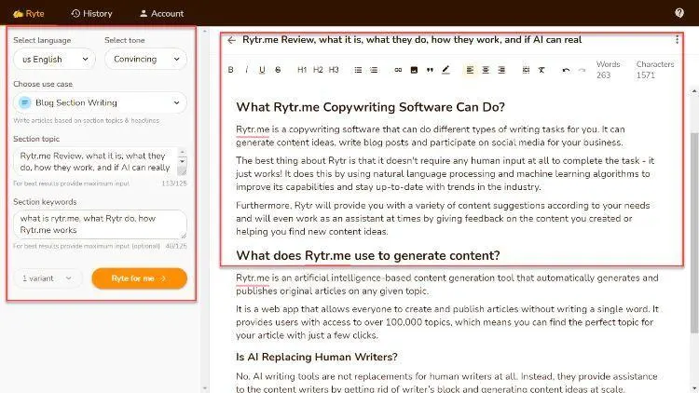Redo the last undone edit
Viewport: 699px width, 393px height.
(x=582, y=70)
